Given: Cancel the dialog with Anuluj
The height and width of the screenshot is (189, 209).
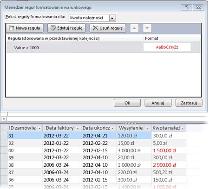Looking at the screenshot, I should click(x=158, y=103).
